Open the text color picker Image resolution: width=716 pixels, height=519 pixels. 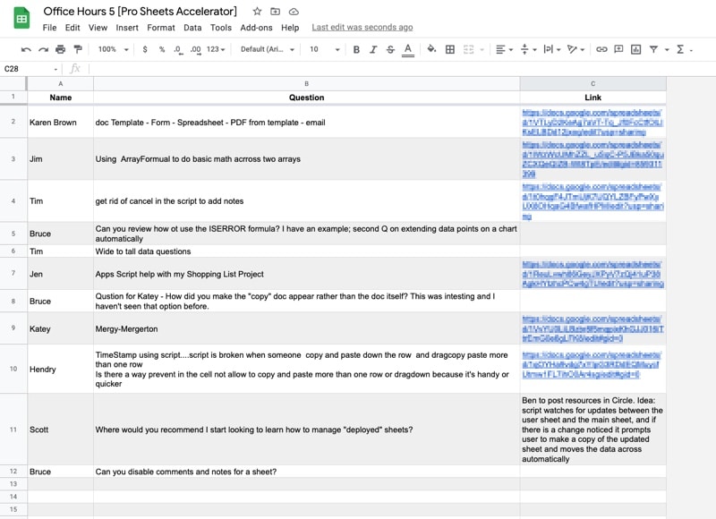point(408,50)
